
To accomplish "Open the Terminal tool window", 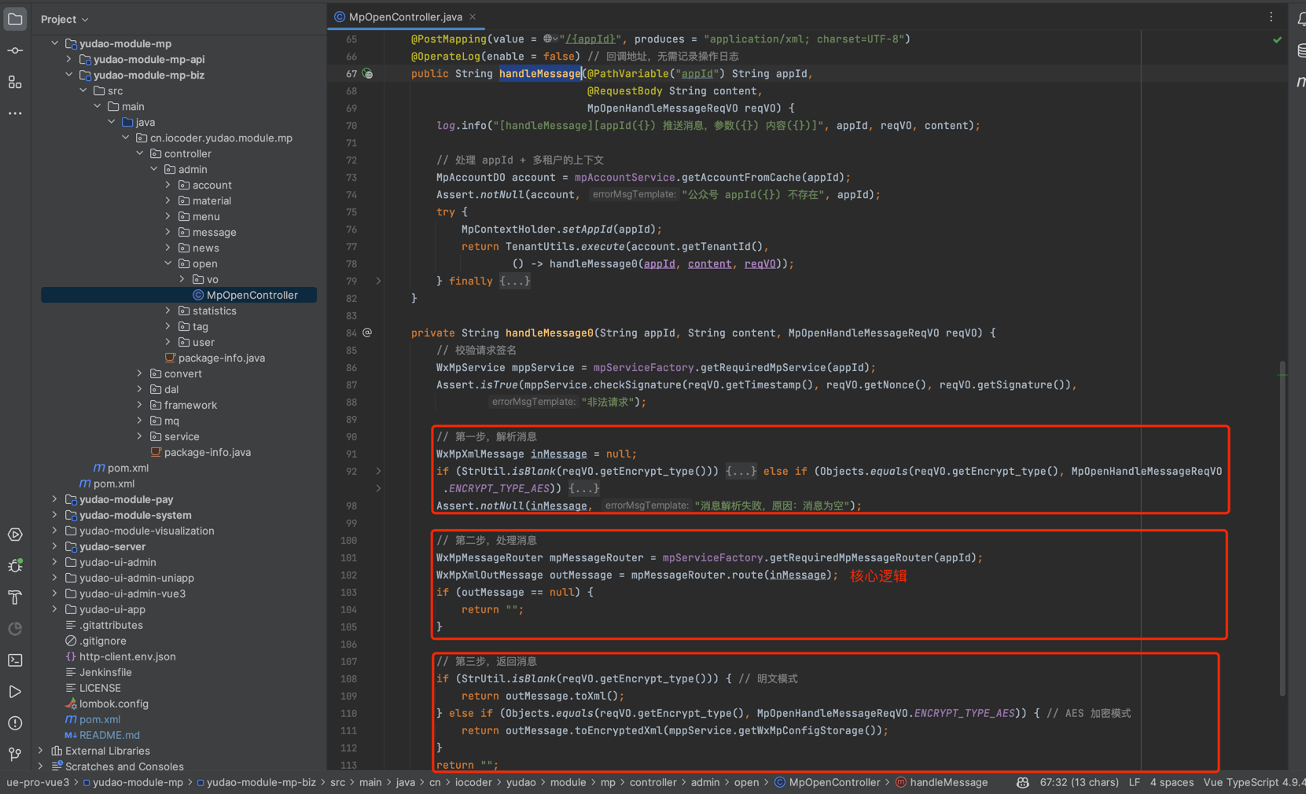I will [15, 660].
